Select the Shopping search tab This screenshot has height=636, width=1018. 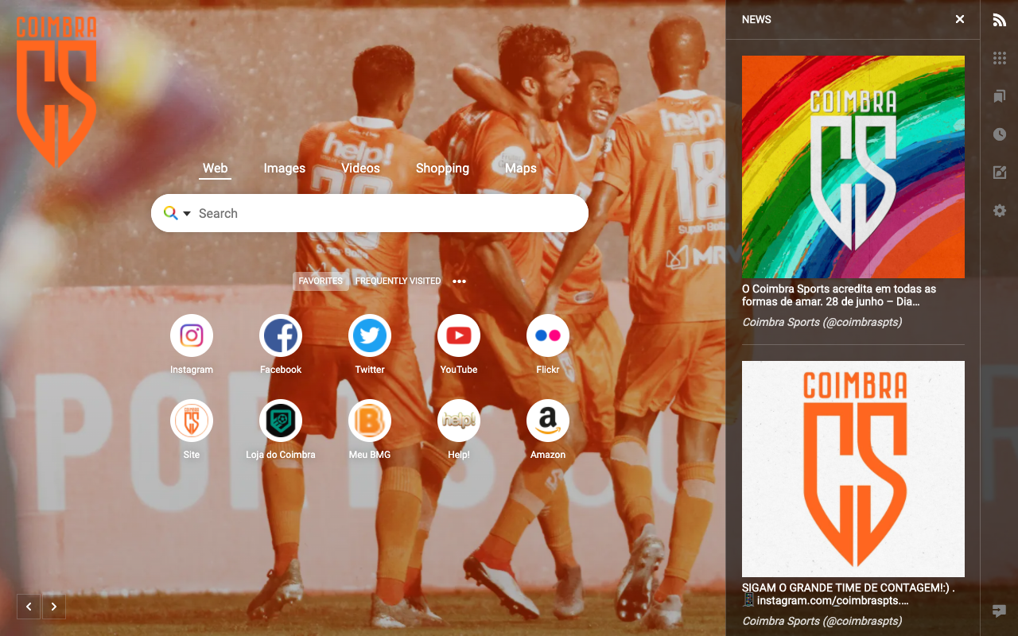coord(442,168)
